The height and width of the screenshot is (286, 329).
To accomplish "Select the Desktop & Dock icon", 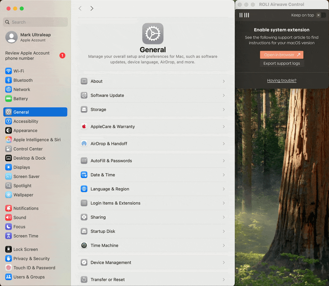I will (x=8, y=158).
